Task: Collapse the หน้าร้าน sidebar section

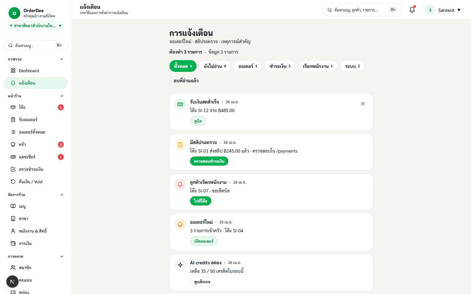Action: [x=62, y=96]
